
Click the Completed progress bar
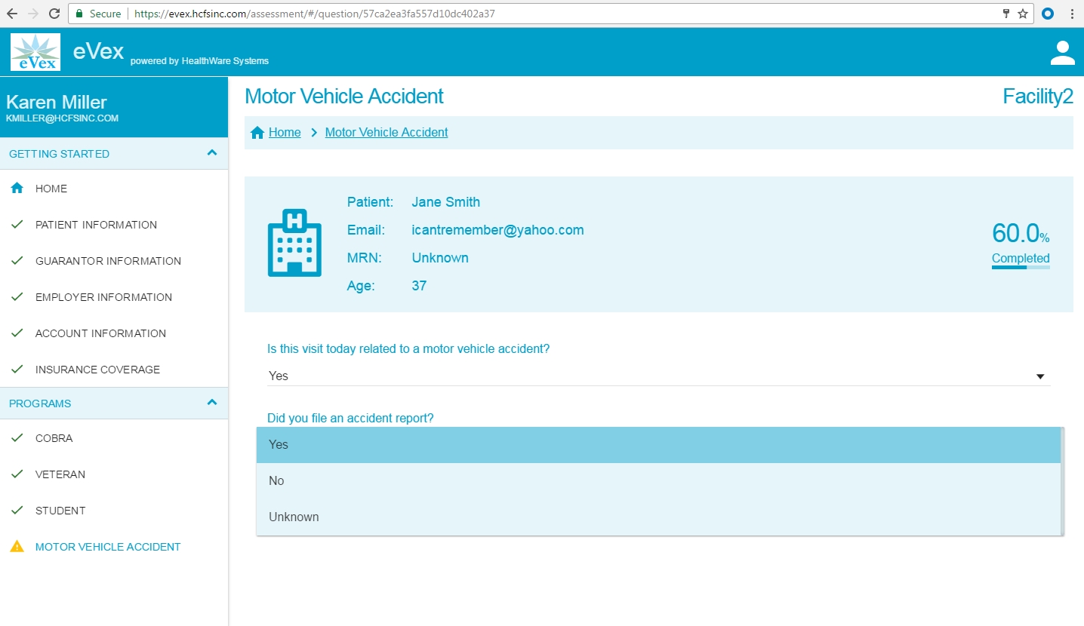point(1021,267)
